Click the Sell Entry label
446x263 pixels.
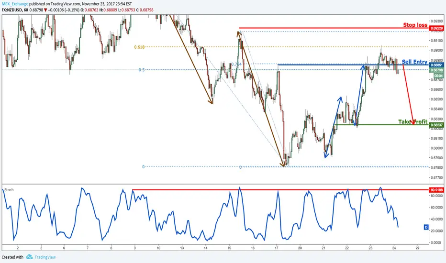pyautogui.click(x=414, y=62)
